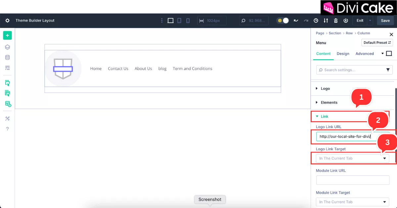Click the layout preview eye icon in sidebar
This screenshot has width=397, height=208.
8,104
